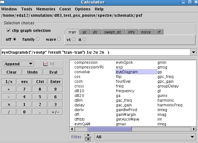Open the Memories menu
This screenshot has height=143, width=198.
click(x=46, y=9)
